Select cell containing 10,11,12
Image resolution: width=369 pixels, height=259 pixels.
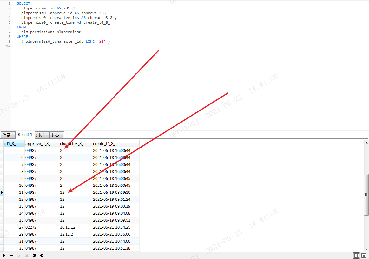(x=76, y=227)
